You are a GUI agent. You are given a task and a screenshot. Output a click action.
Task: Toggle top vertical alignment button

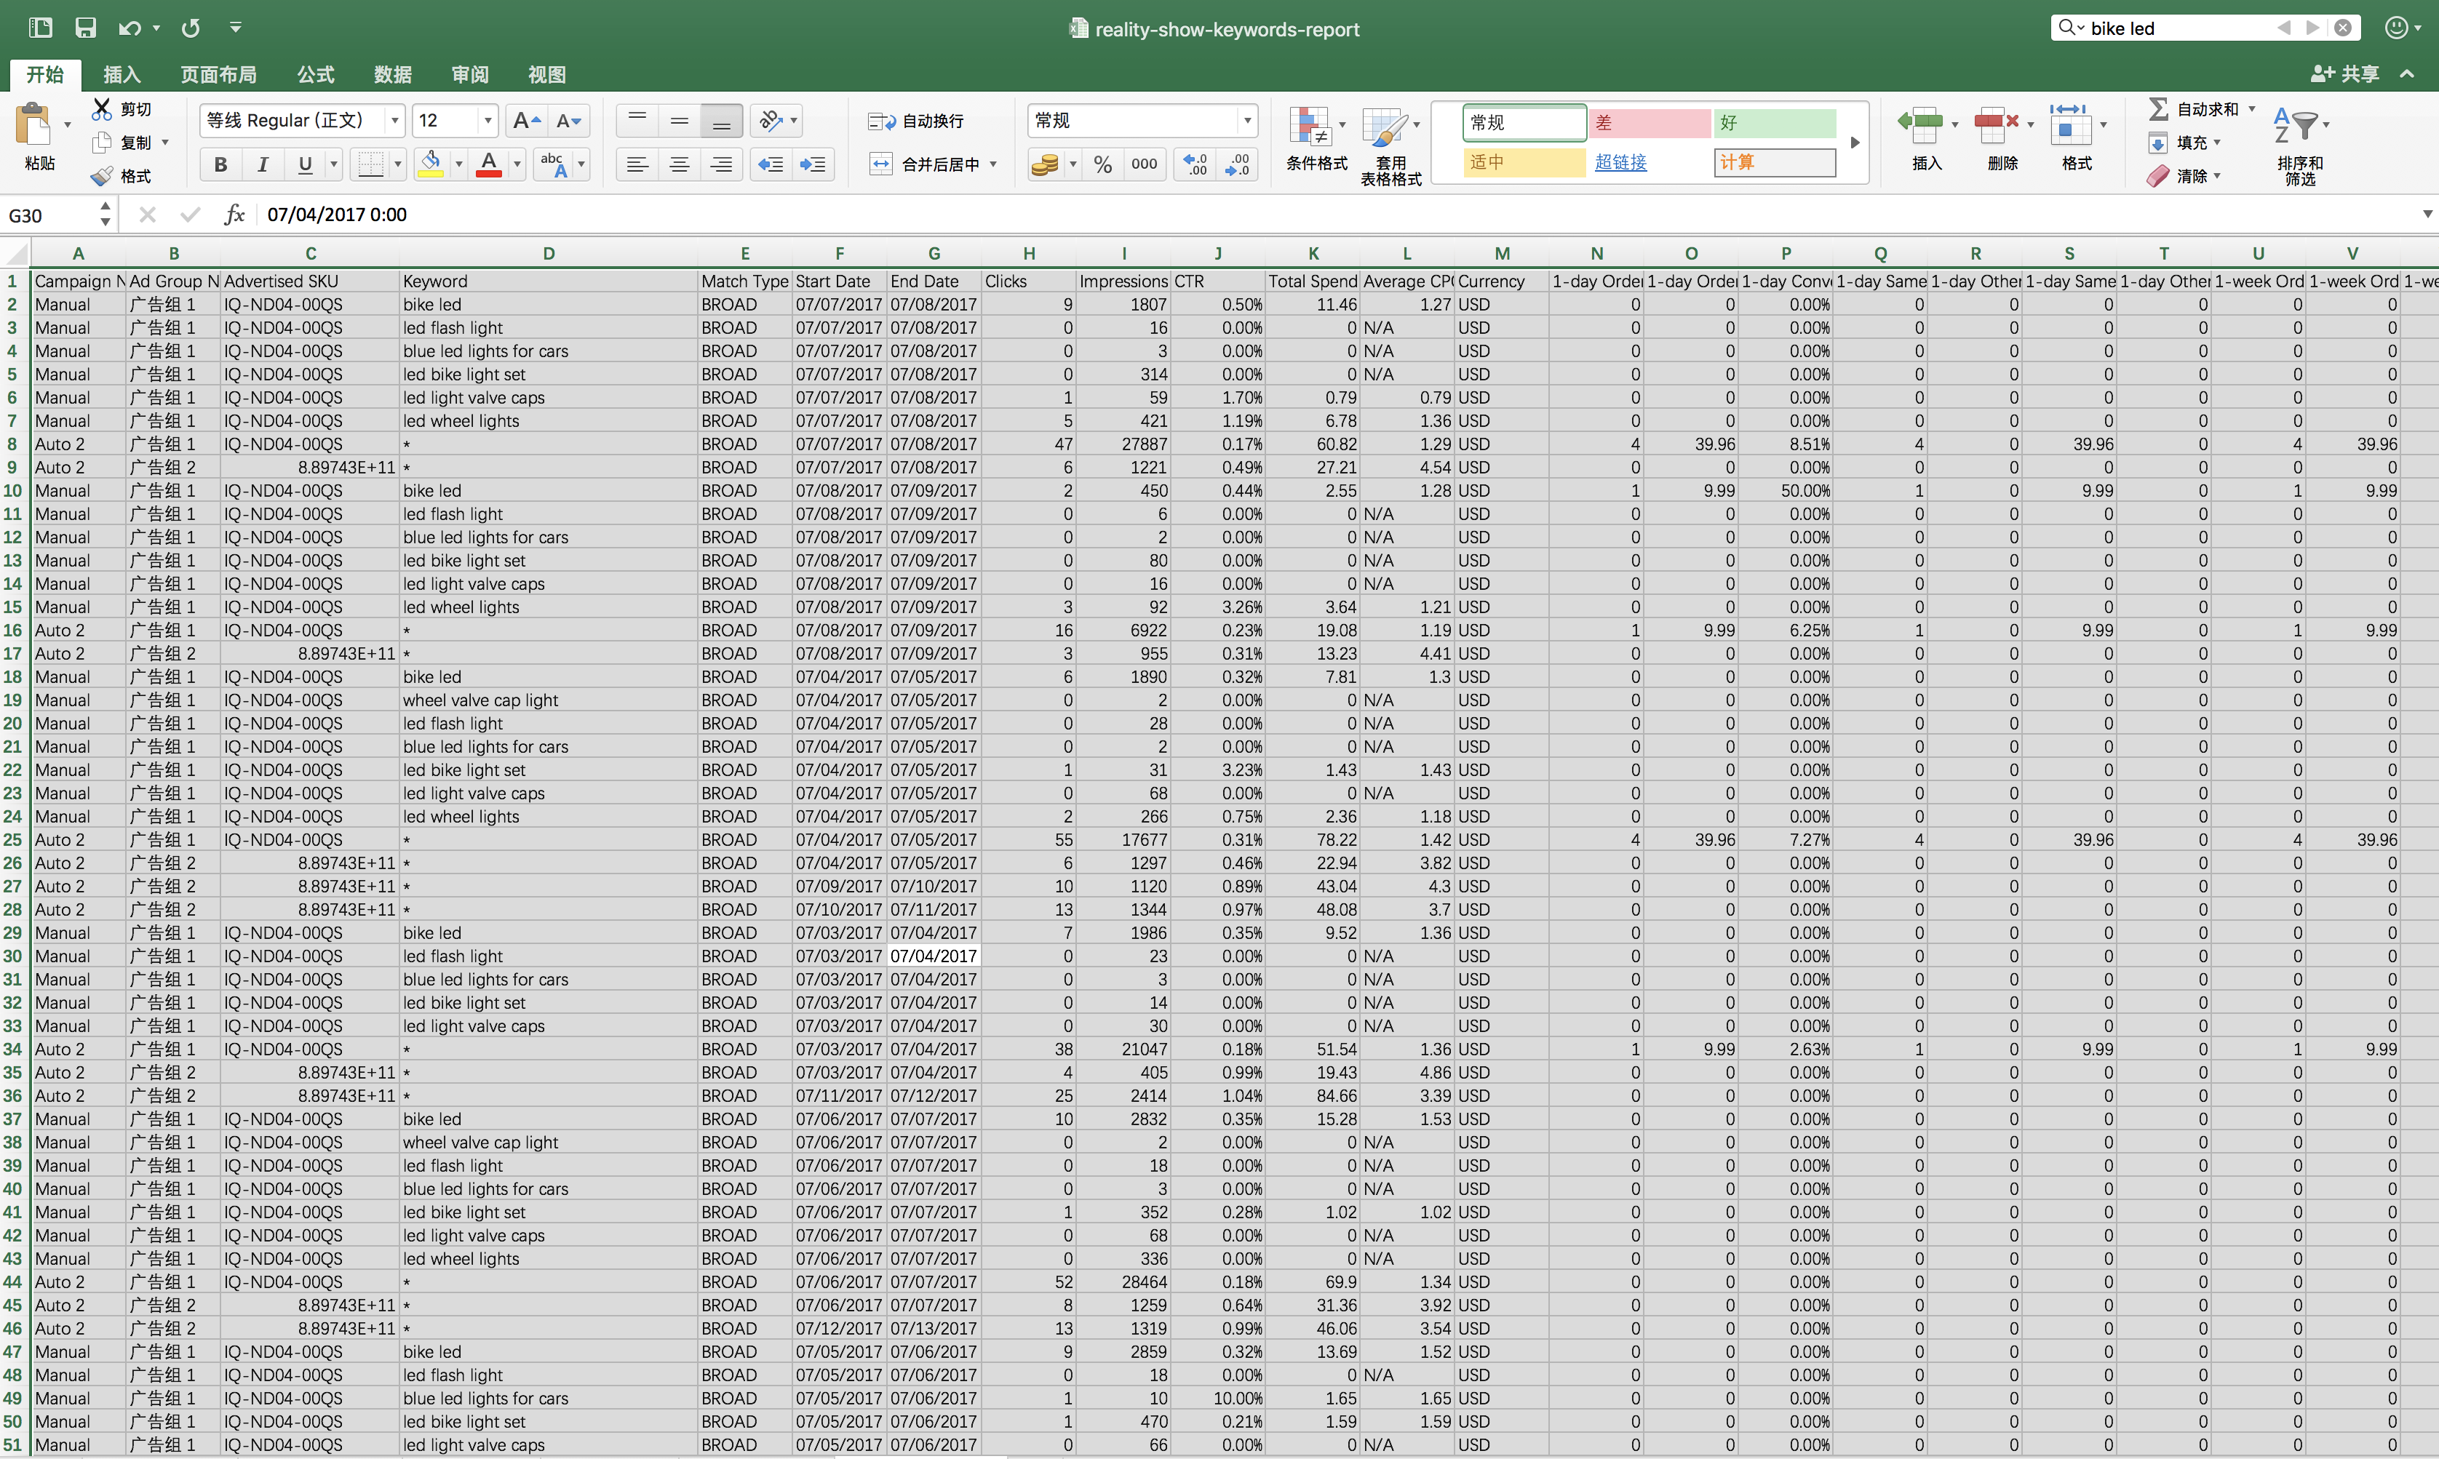(x=637, y=121)
